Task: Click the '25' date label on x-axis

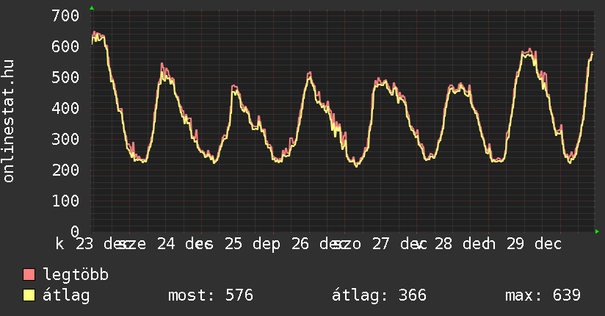Action: coord(233,243)
